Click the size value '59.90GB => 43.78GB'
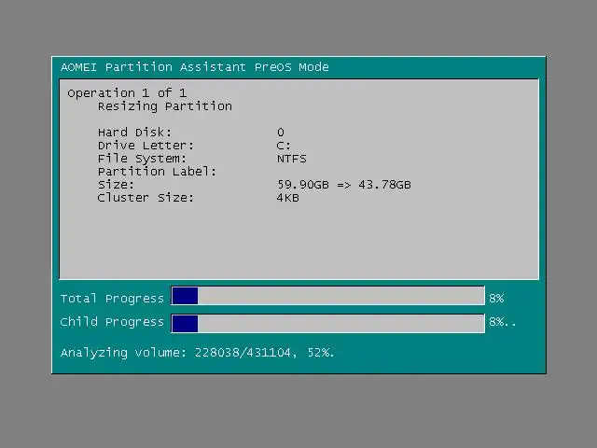 click(344, 185)
